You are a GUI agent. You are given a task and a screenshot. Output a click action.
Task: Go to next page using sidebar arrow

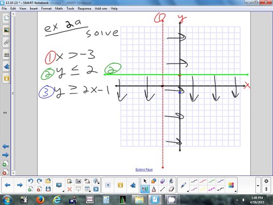tap(6, 155)
